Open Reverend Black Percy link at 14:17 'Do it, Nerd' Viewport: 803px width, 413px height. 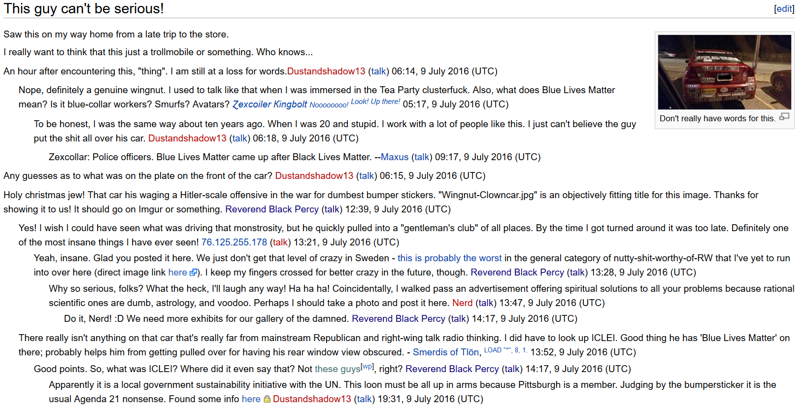(399, 319)
